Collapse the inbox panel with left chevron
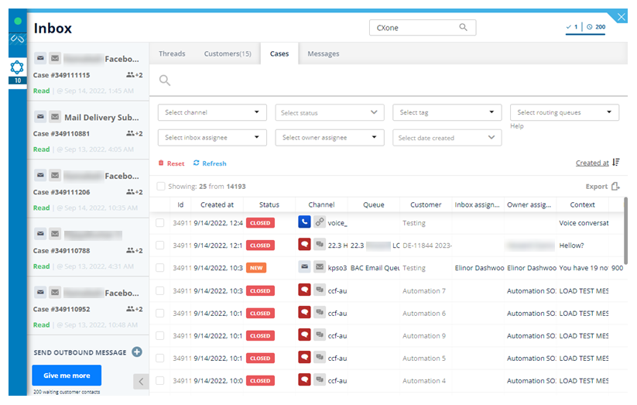This screenshot has width=637, height=405. [x=141, y=382]
